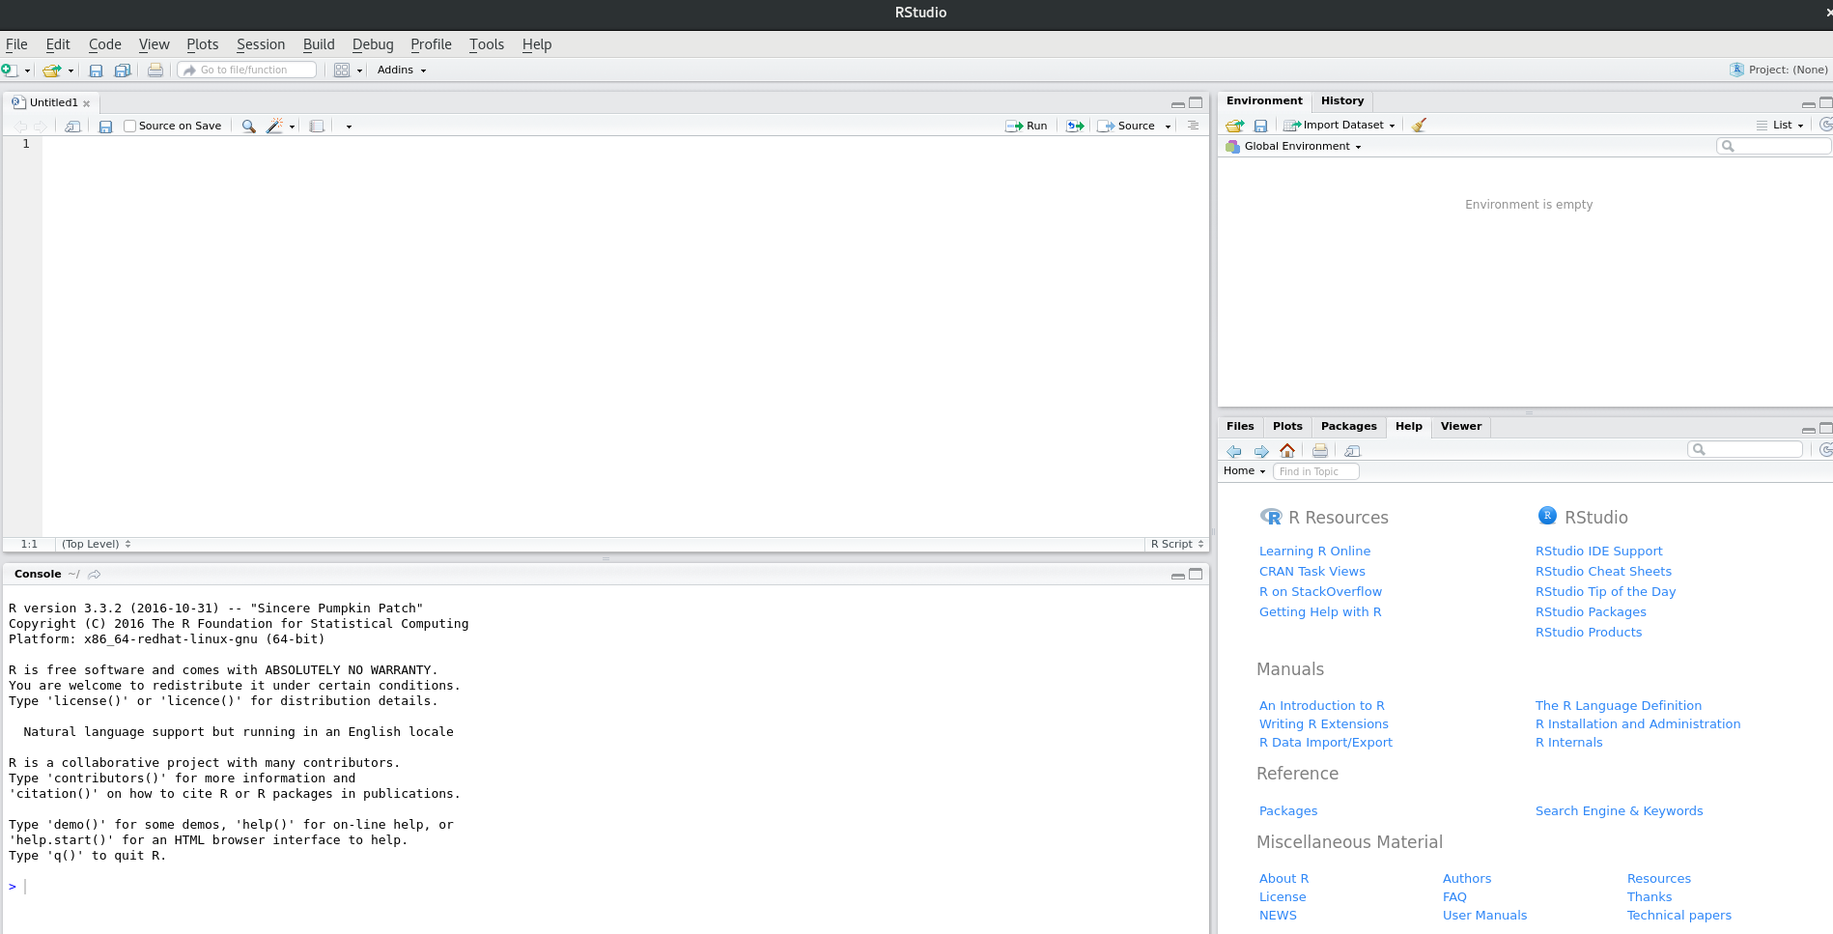Save the current document from the main toolbar
Image resolution: width=1833 pixels, height=934 pixels.
tap(96, 71)
